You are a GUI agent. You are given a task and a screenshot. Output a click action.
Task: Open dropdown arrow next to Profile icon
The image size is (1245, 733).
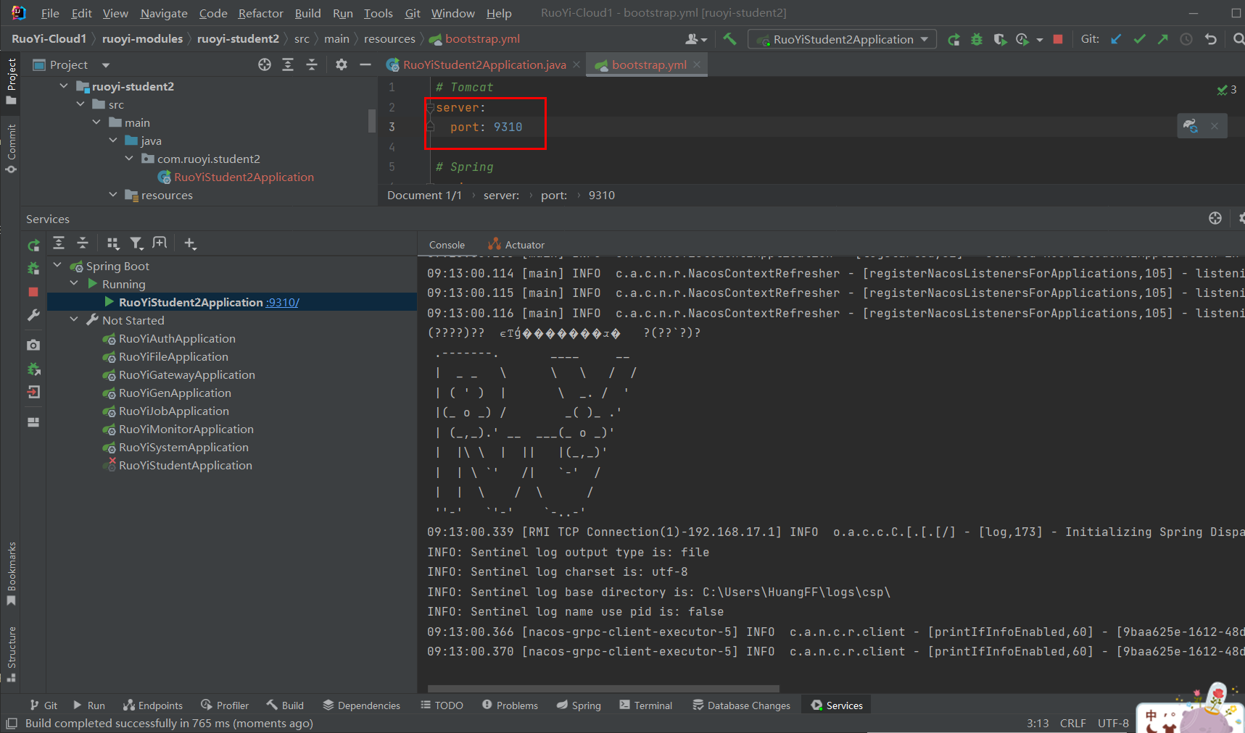click(1040, 40)
